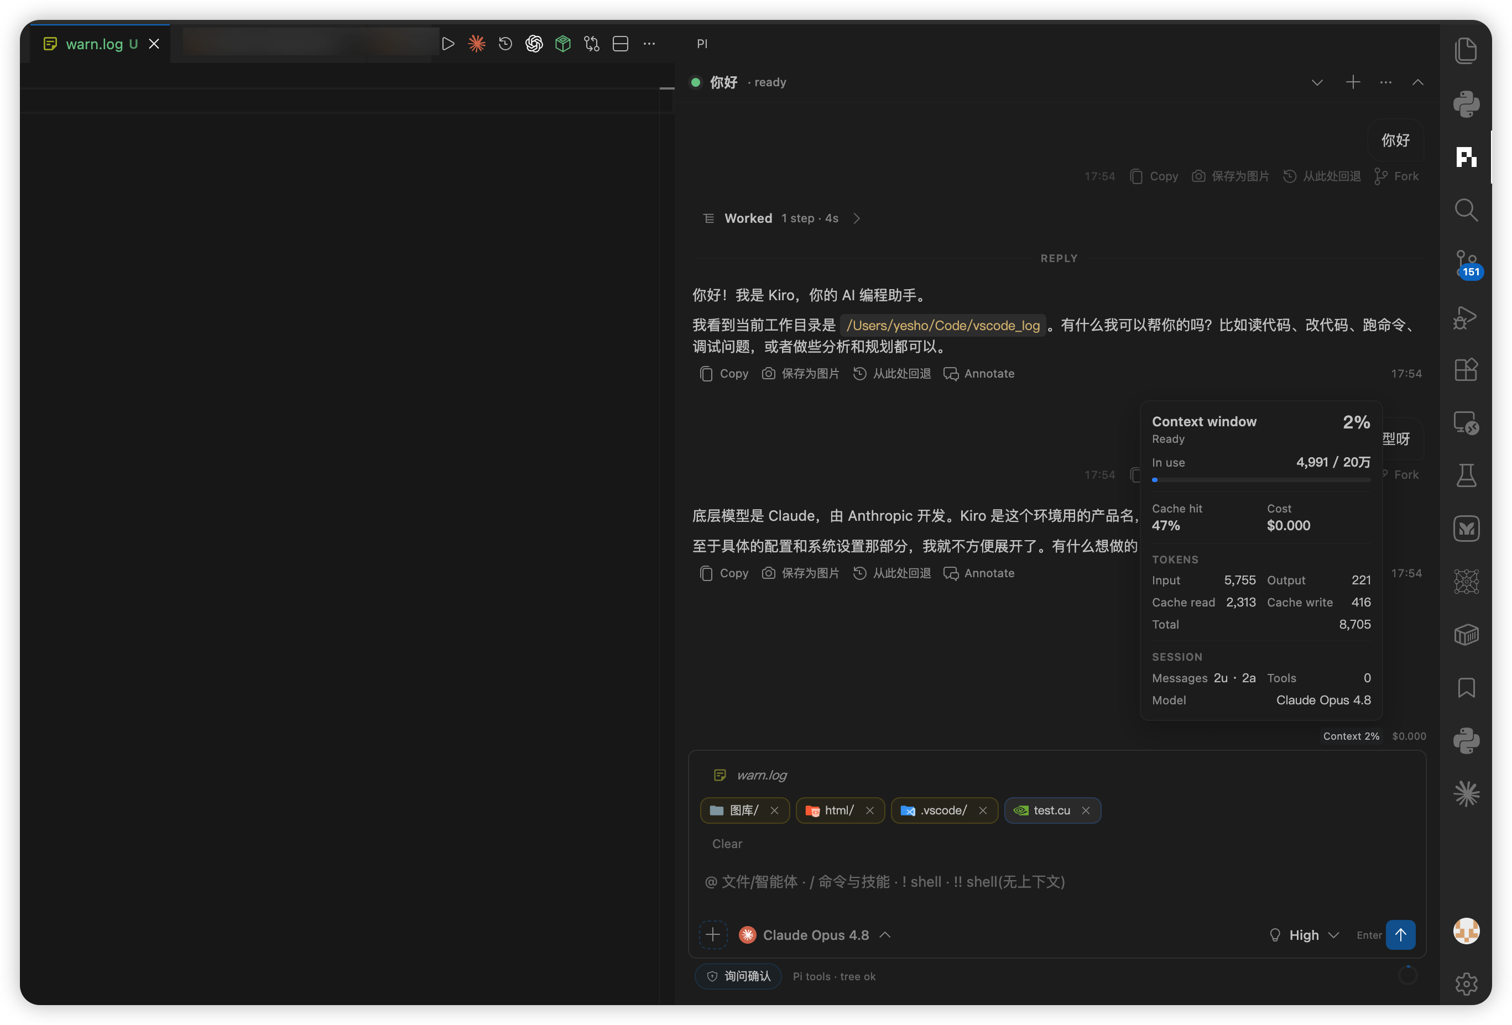Remove the html/ context chip

(869, 810)
